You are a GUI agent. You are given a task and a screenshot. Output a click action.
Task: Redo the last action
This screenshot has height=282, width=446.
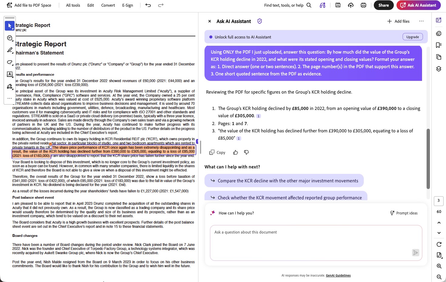(x=161, y=5)
